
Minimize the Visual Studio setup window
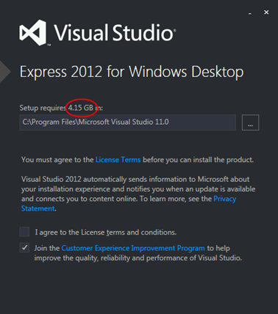[250, 12]
